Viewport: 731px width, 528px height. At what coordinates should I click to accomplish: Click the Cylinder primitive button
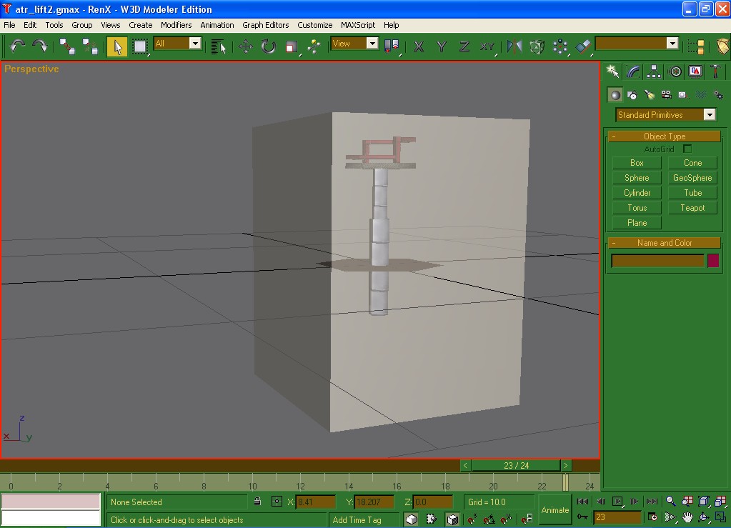click(637, 193)
